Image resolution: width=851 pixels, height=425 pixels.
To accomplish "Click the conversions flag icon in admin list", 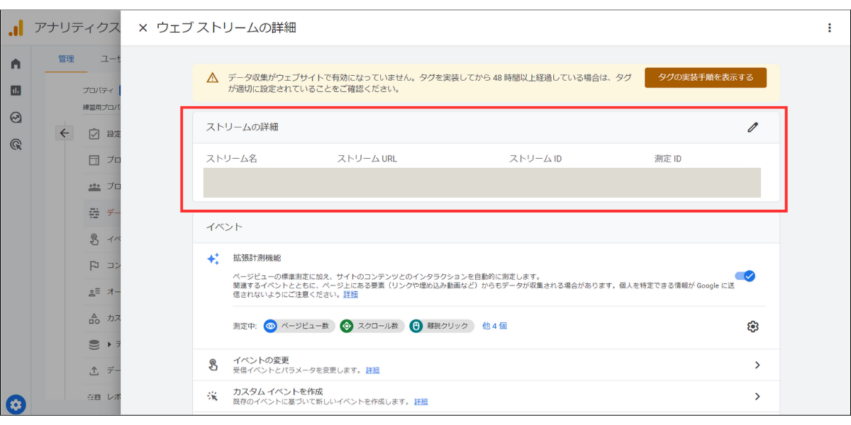I will pos(94,266).
